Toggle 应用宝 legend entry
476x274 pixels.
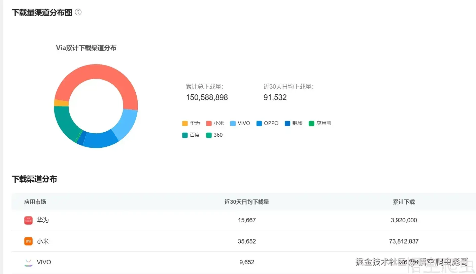320,123
